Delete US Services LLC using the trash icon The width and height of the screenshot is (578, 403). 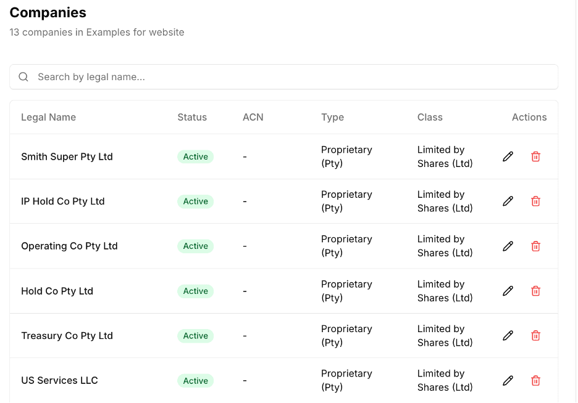(535, 380)
